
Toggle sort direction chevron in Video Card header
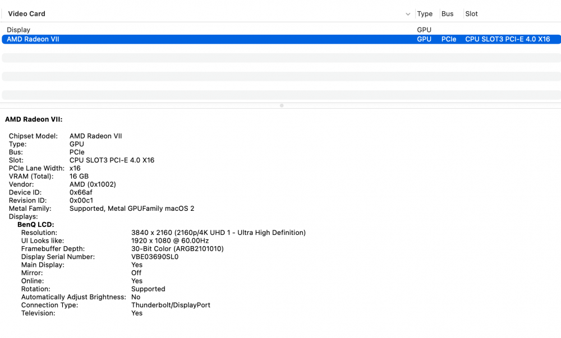[407, 14]
